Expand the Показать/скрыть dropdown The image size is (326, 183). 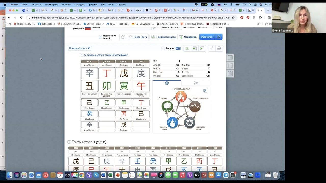pyautogui.click(x=79, y=48)
